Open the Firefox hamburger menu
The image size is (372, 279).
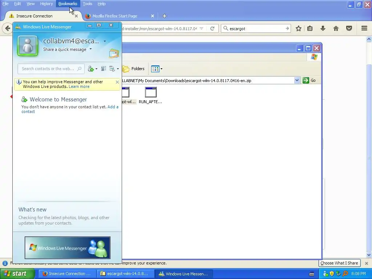364,28
